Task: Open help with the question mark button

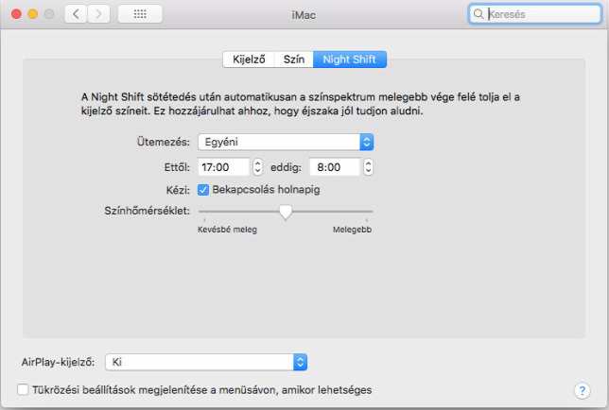Action: coord(583,390)
